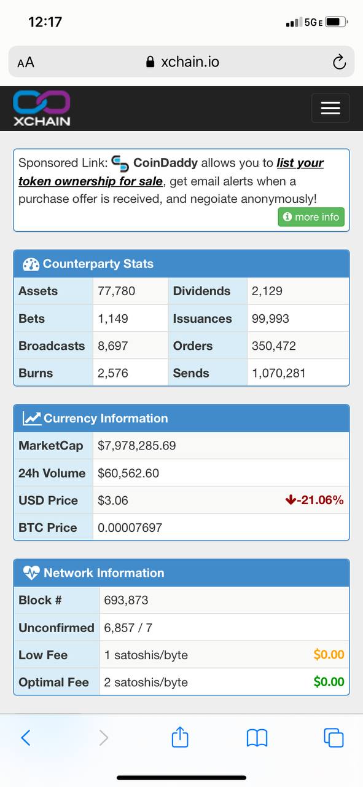Reload the page with the refresh icon

pos(338,61)
